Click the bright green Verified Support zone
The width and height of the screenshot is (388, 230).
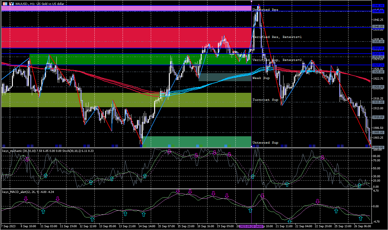click(140, 59)
